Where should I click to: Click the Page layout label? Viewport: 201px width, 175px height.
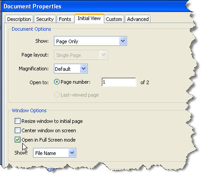[35, 55]
